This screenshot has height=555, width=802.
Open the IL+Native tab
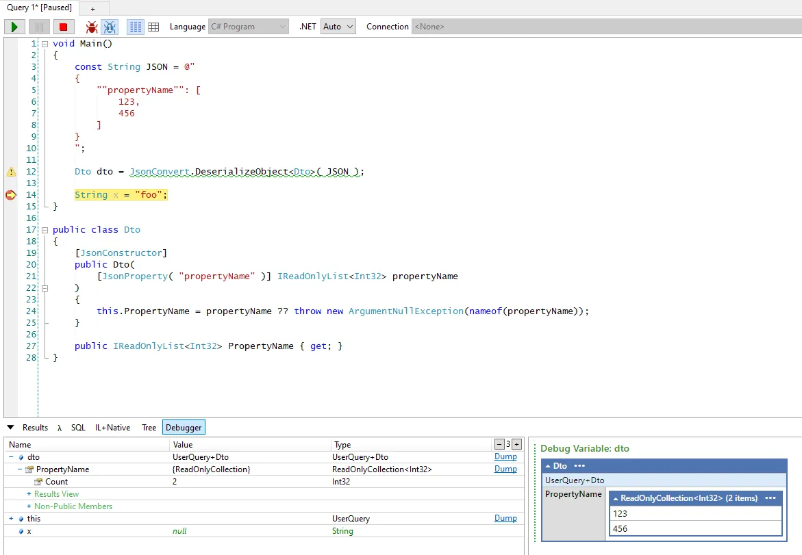click(x=112, y=428)
